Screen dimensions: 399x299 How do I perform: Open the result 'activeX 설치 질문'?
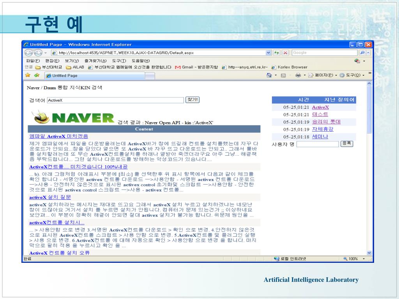pyautogui.click(x=50, y=197)
